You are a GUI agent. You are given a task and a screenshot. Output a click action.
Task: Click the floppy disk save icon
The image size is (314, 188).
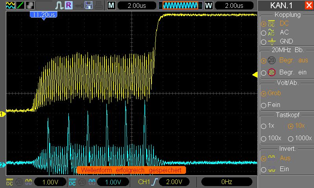[x=89, y=5]
